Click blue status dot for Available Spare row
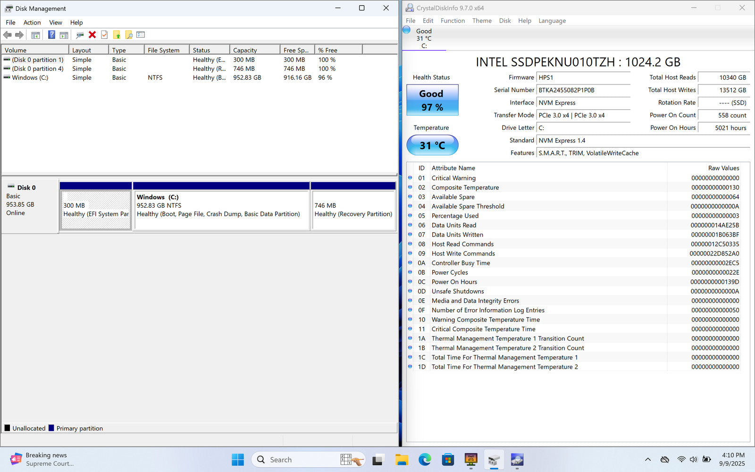This screenshot has height=472, width=755. coord(410,197)
